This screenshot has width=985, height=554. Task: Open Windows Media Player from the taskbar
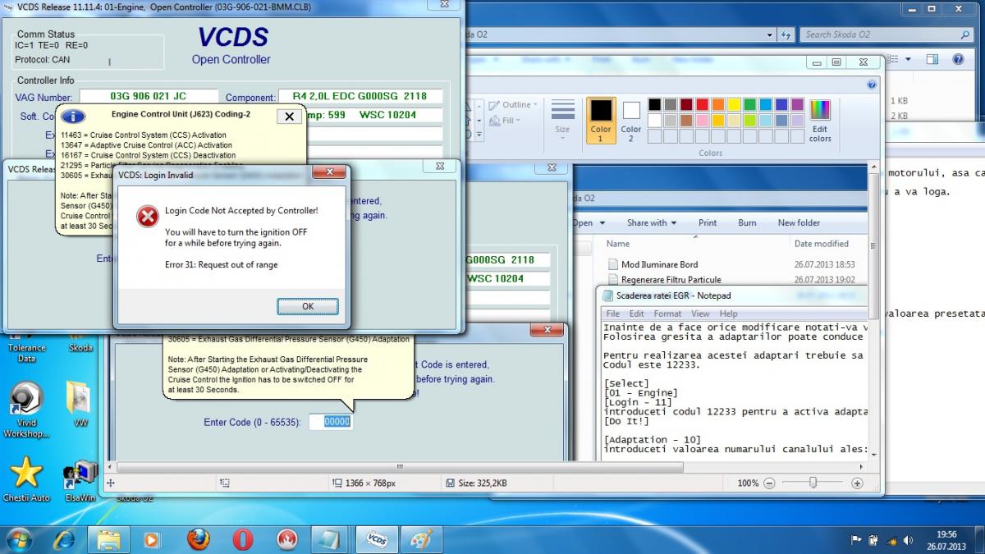[x=152, y=539]
